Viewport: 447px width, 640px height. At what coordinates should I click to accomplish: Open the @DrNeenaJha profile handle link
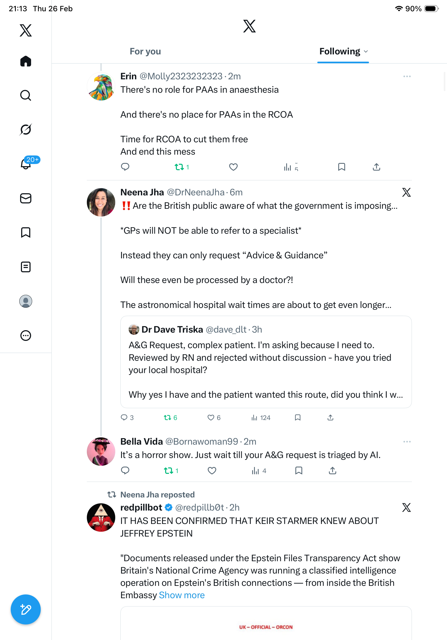point(196,192)
